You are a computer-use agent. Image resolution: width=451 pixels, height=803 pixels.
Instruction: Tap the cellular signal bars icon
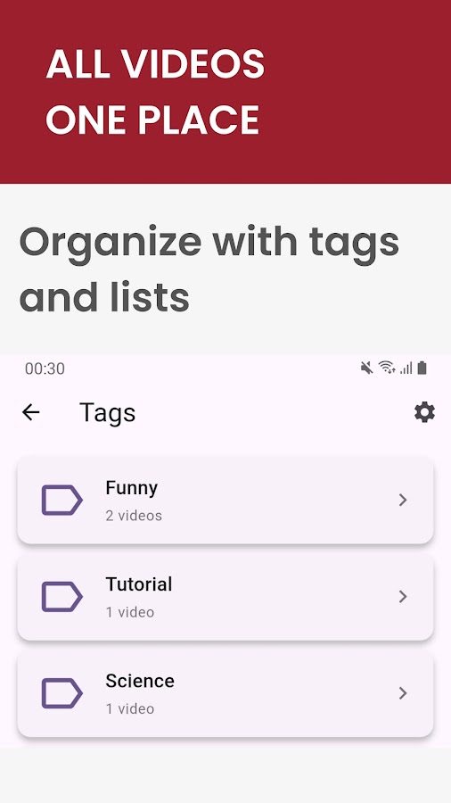tap(406, 368)
